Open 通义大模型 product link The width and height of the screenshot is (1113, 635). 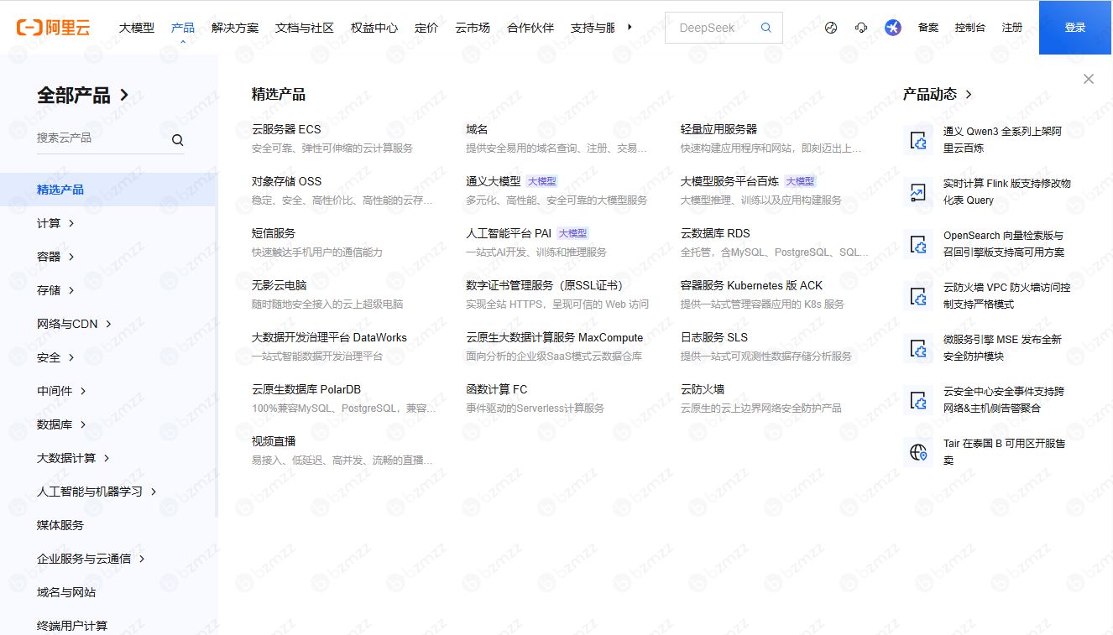point(494,181)
